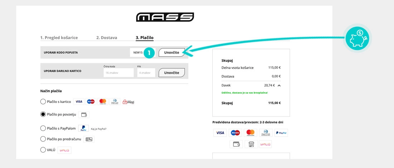Click the wallet icon next to Plačilo po povzetju
The width and height of the screenshot is (394, 168).
point(84,115)
